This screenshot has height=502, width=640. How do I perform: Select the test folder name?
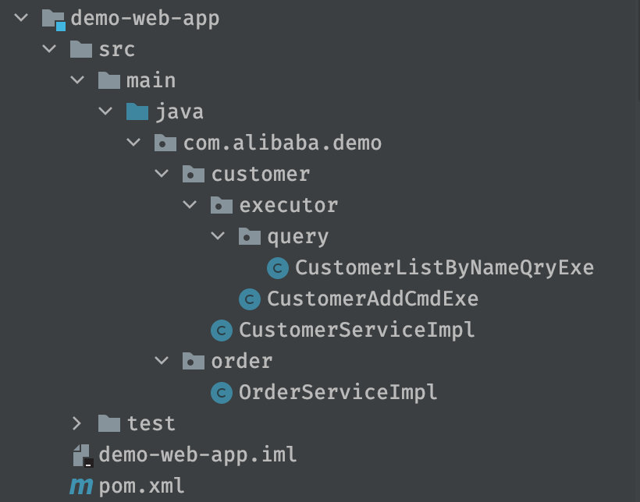(x=151, y=424)
